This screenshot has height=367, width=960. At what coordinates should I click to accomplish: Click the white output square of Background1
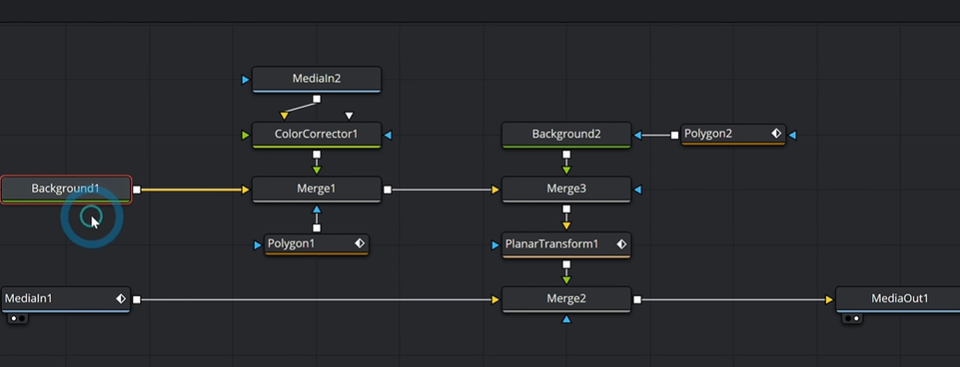pos(137,190)
